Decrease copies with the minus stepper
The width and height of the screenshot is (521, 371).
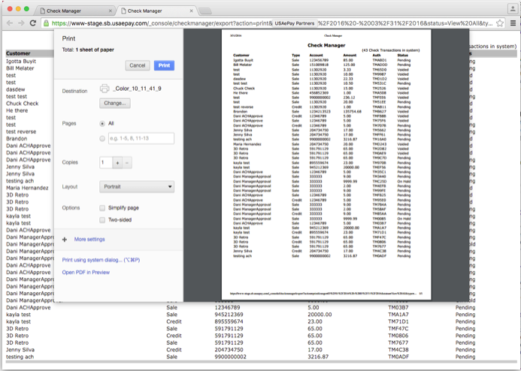click(x=127, y=162)
